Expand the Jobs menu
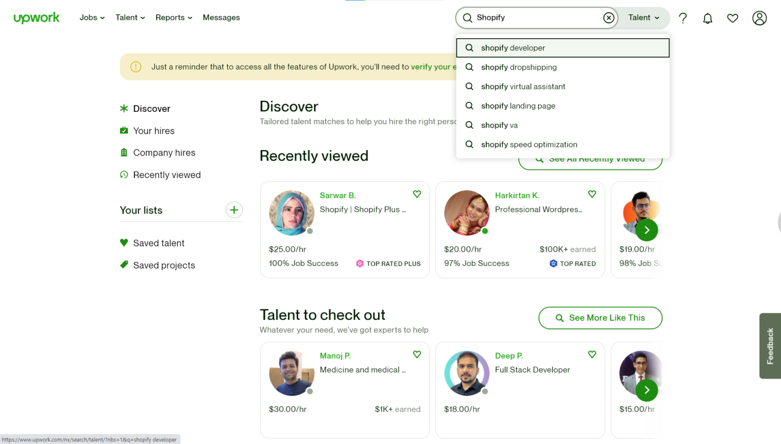 coord(92,17)
